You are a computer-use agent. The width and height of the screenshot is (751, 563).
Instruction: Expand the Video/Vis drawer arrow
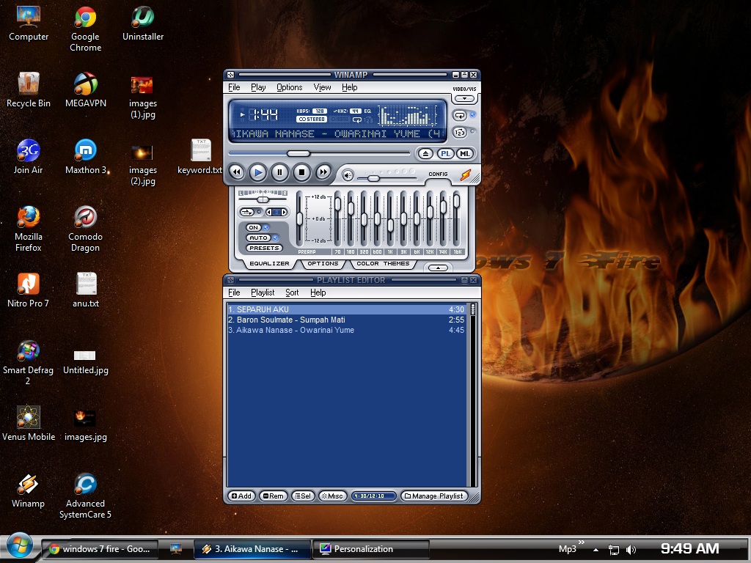point(464,99)
